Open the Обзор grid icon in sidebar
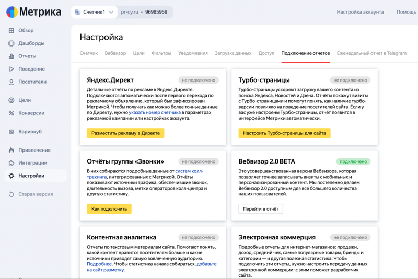 tap(11, 30)
